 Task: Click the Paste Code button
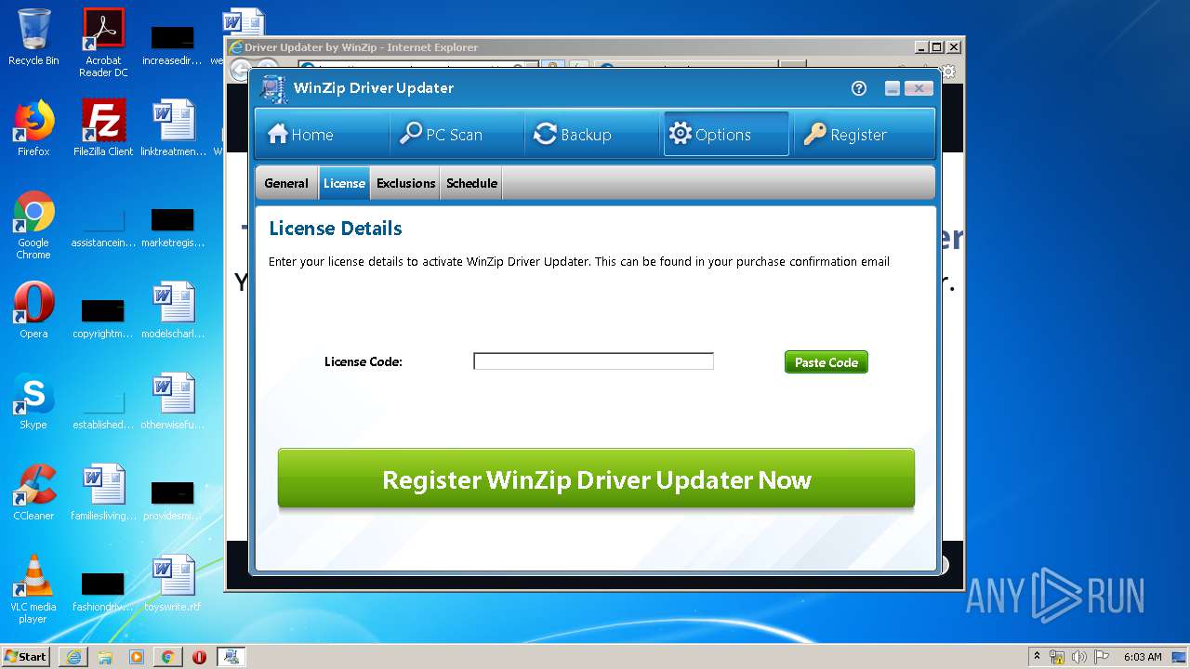click(x=826, y=362)
